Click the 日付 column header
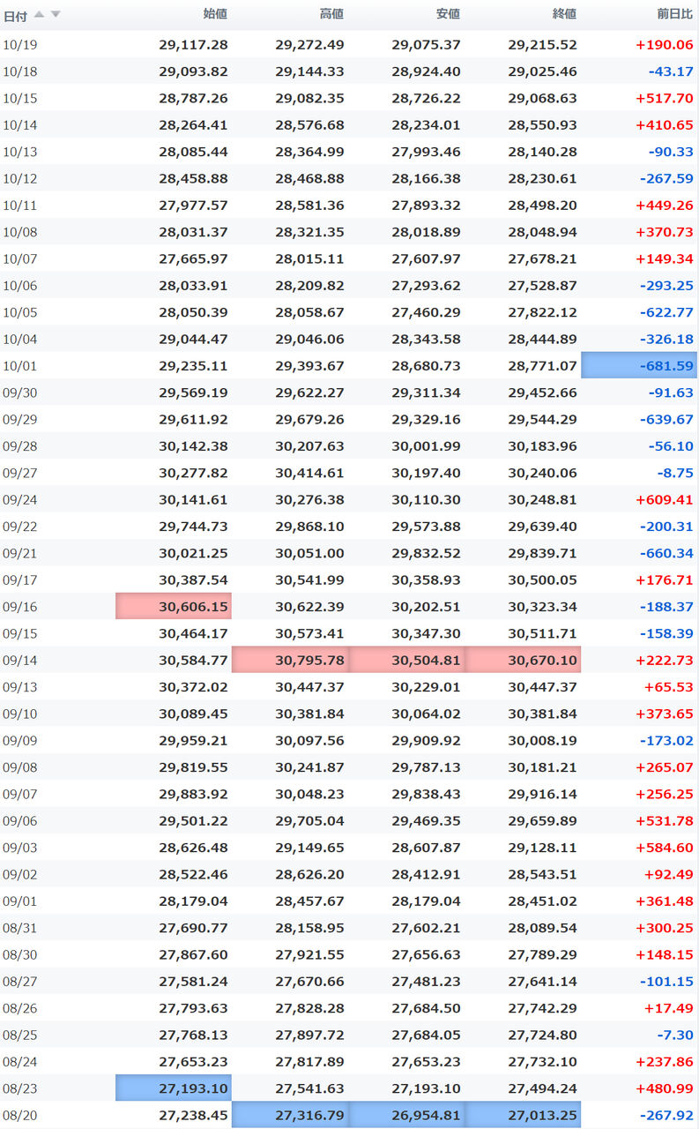Image resolution: width=699 pixels, height=1129 pixels. click(15, 15)
